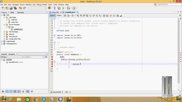
Task: Click the History view button
Action: 59,16
